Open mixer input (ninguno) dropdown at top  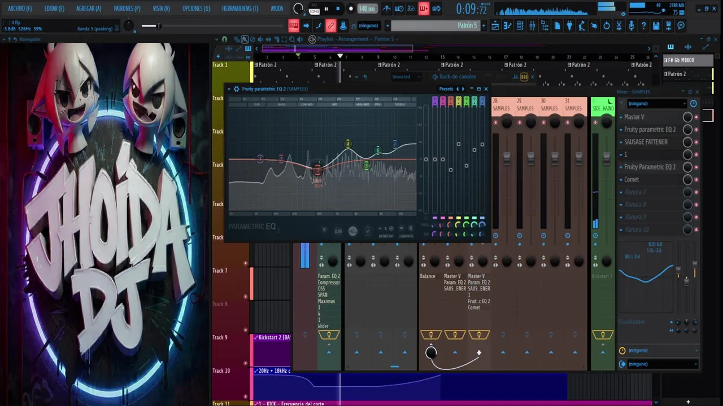(x=656, y=104)
